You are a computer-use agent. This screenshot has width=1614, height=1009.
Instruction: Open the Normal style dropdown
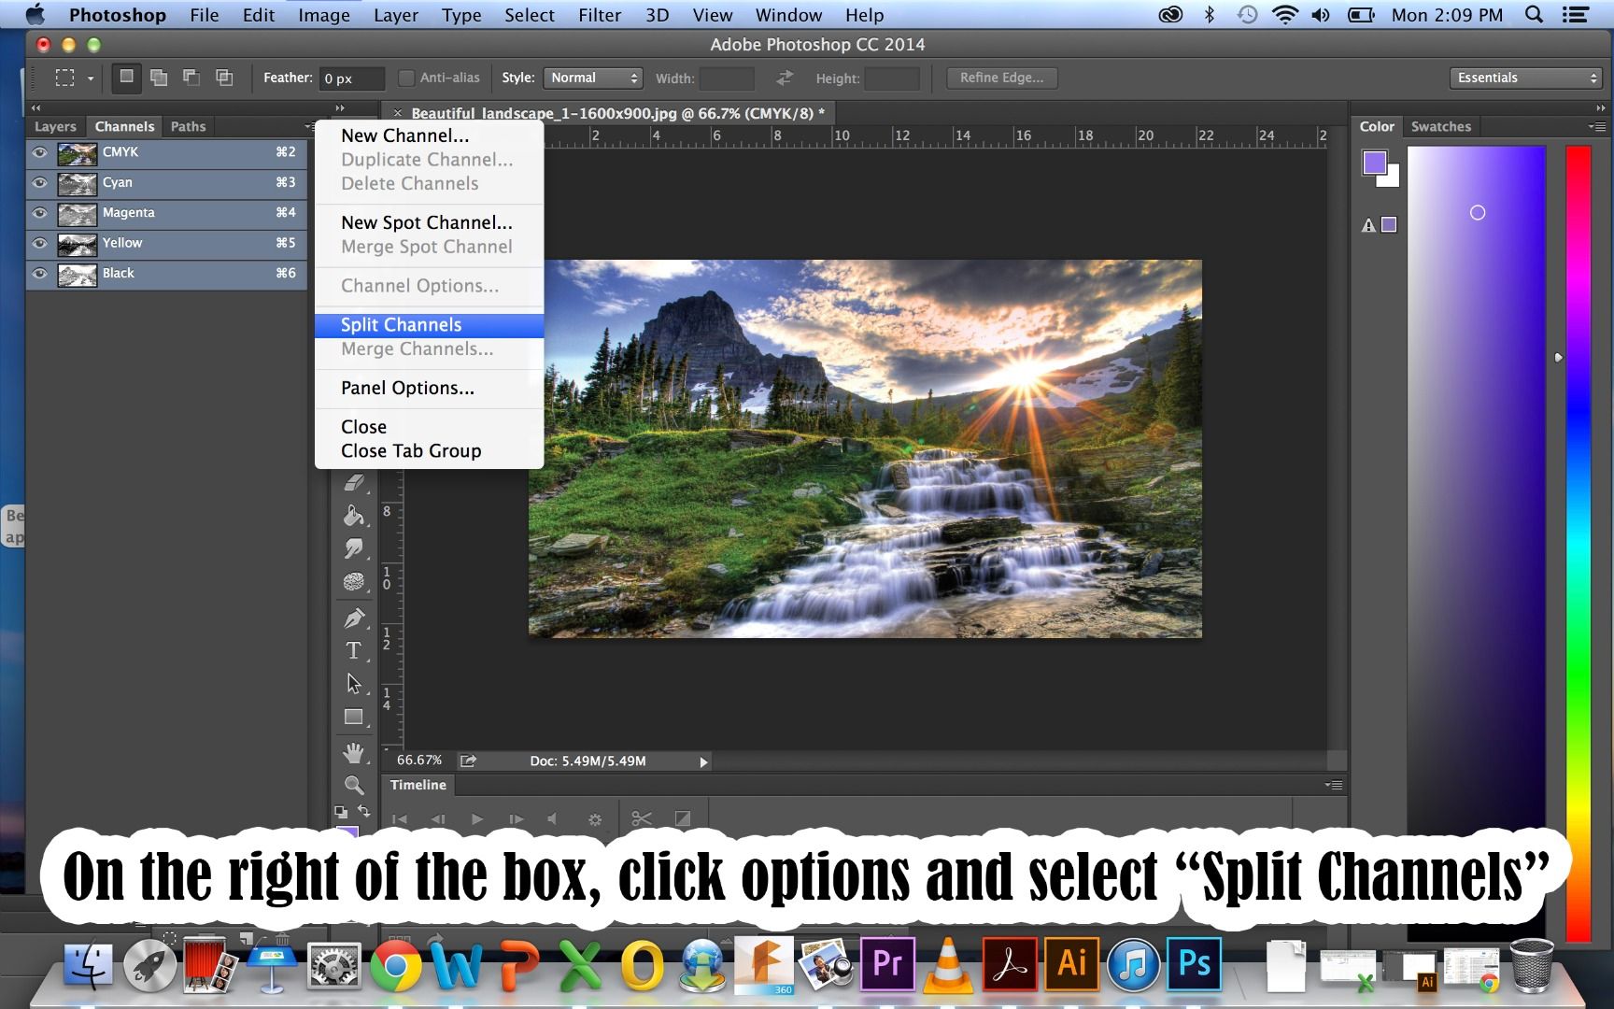(592, 78)
